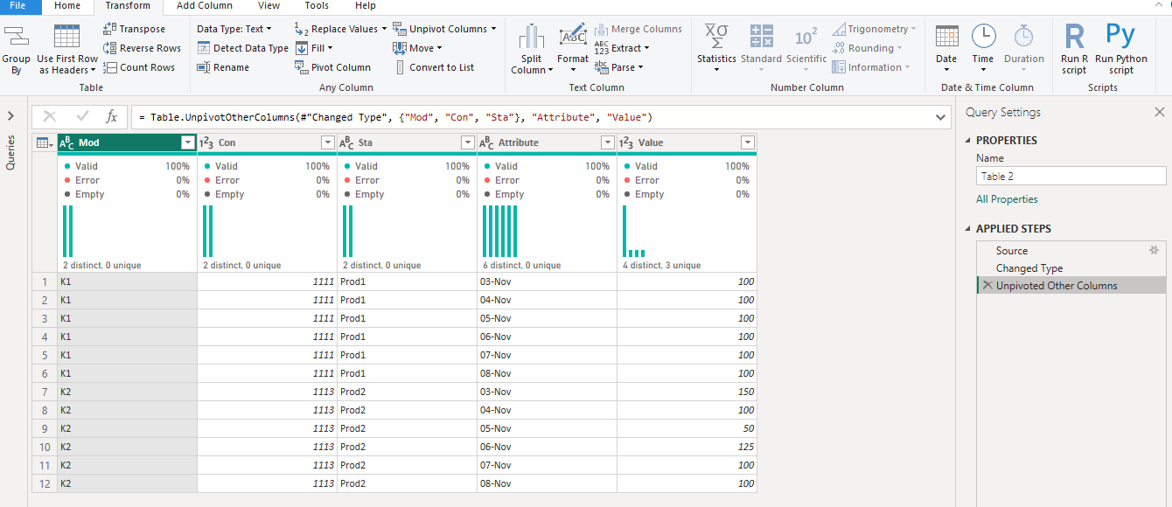Screen dimensions: 1172x507
Task: Open the Information dropdown
Action: [x=872, y=67]
